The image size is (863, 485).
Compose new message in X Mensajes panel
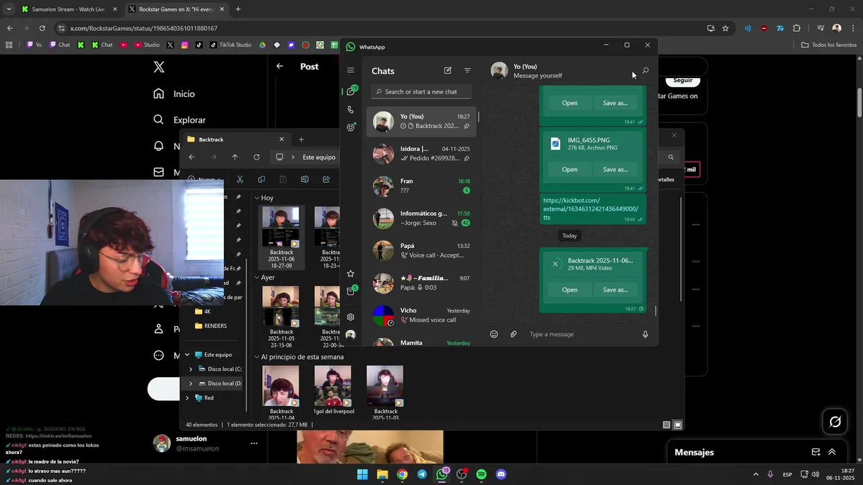tap(816, 452)
